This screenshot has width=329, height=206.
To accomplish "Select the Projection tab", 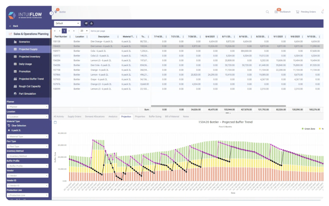I will tap(126, 116).
